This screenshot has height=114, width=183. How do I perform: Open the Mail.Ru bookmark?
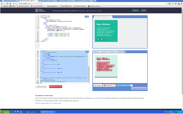click(12, 6)
